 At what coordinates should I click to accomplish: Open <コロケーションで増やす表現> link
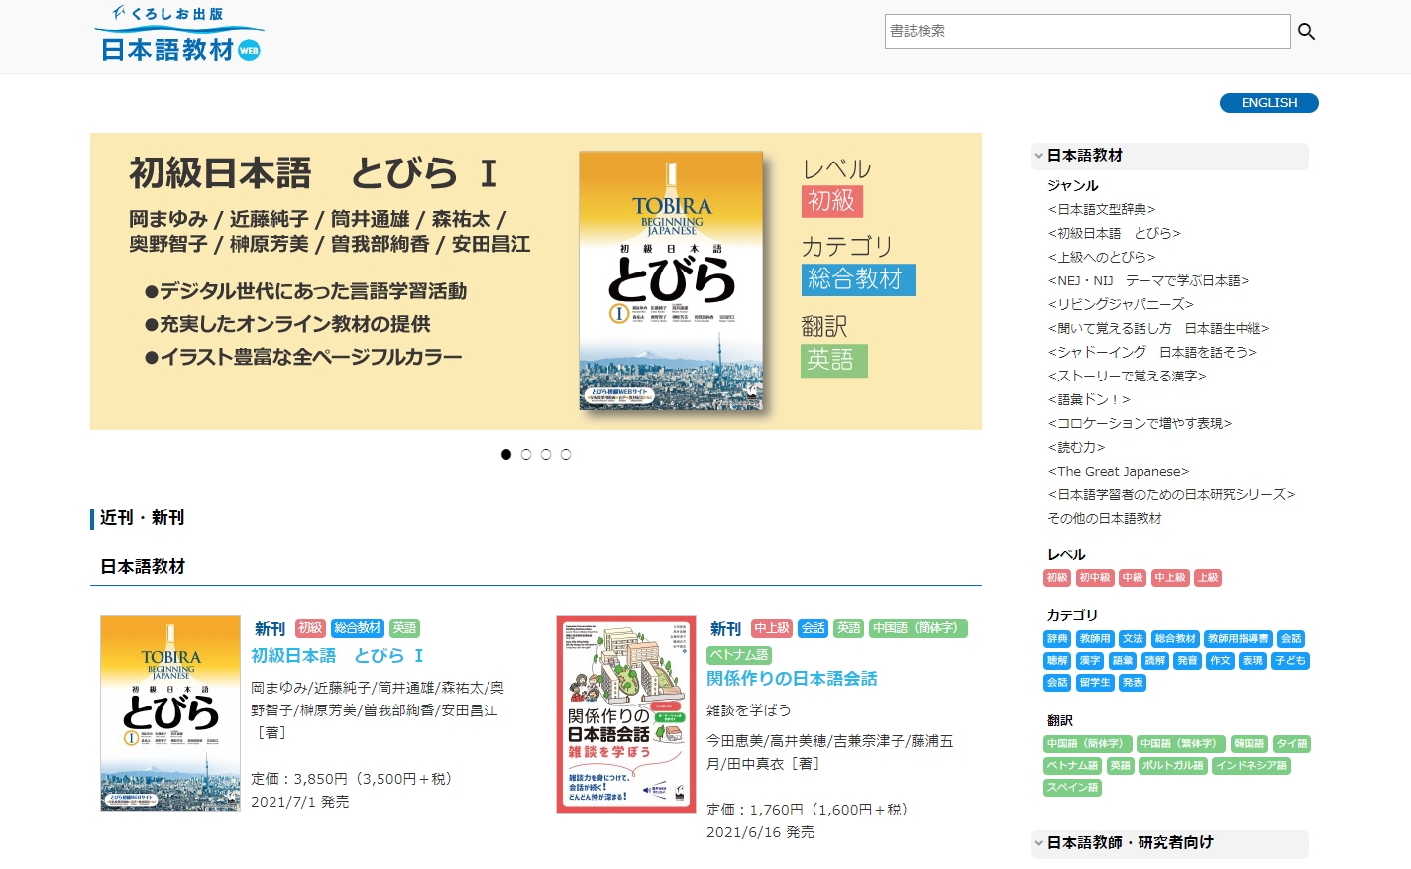point(1140,424)
